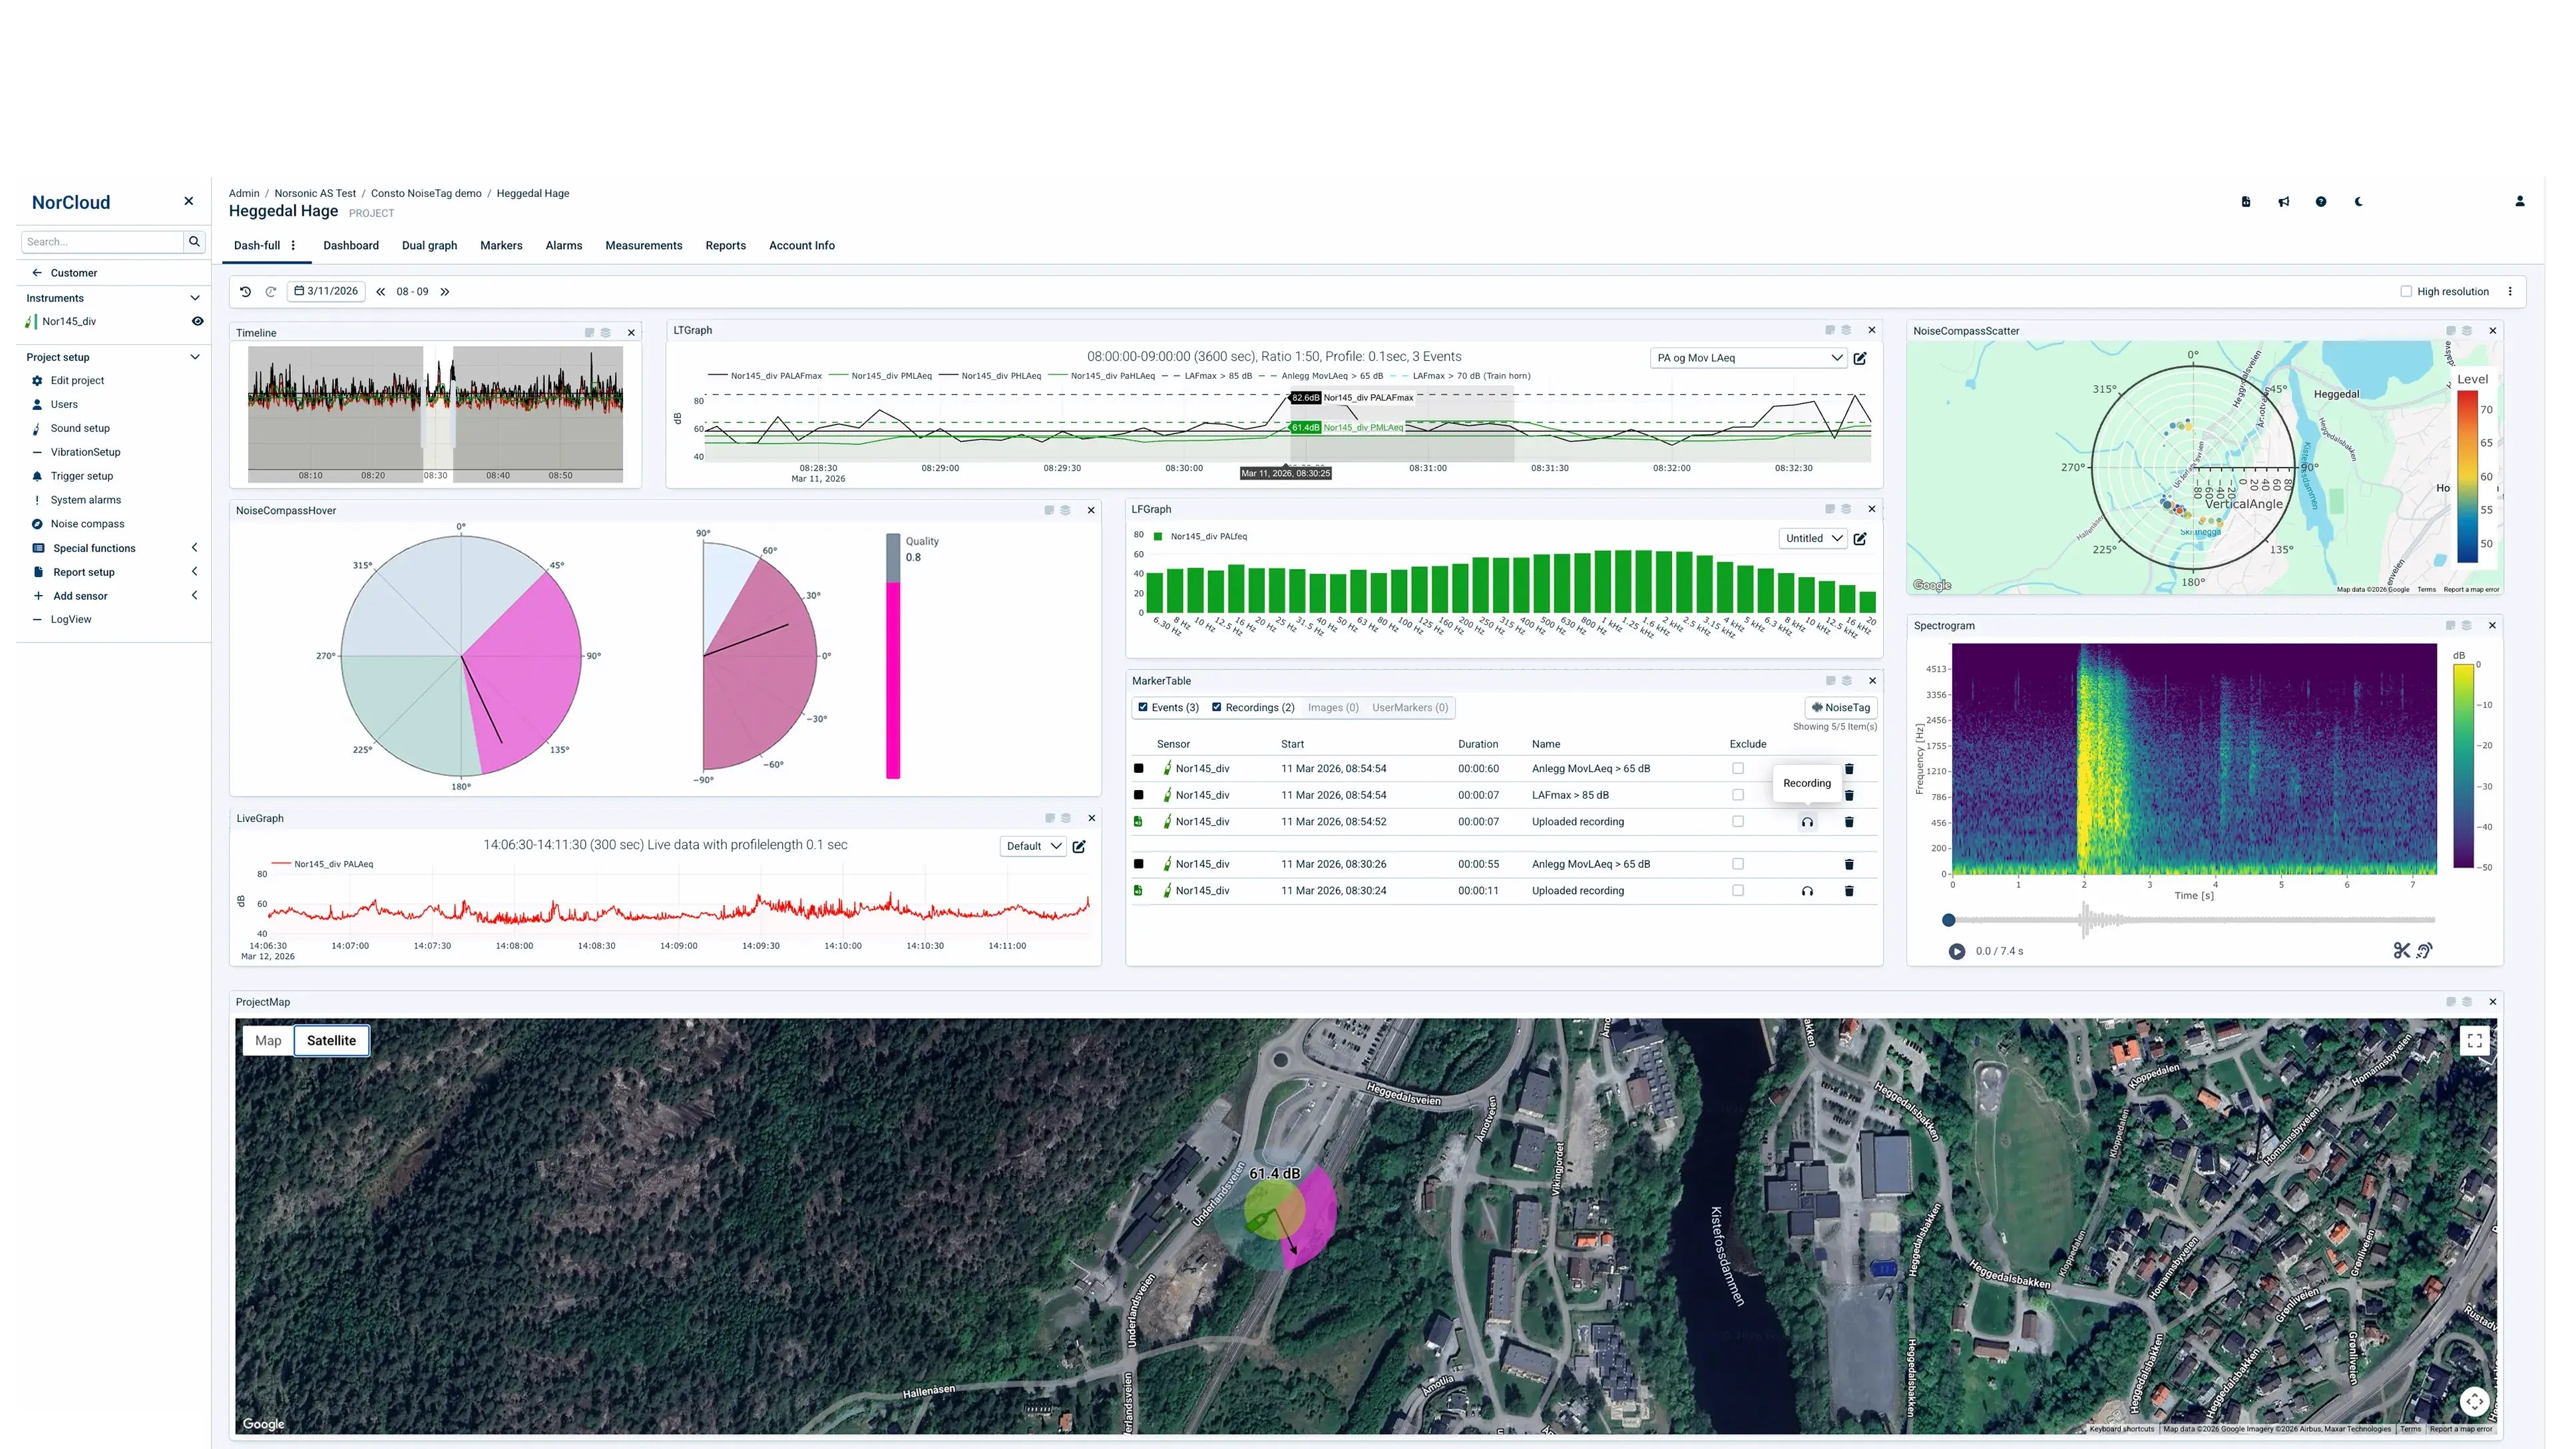Expand the Add sensor submenu

click(x=195, y=596)
